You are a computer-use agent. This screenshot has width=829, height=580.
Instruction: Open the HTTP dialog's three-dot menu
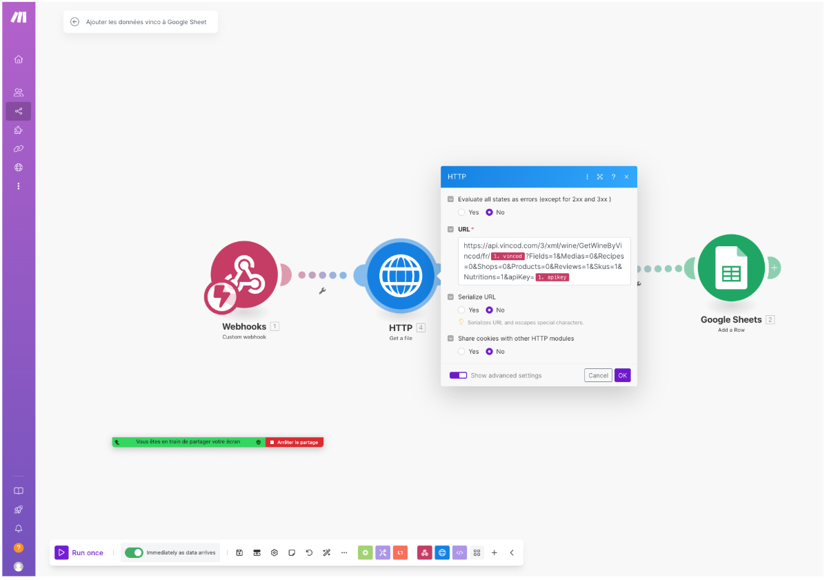tap(588, 177)
